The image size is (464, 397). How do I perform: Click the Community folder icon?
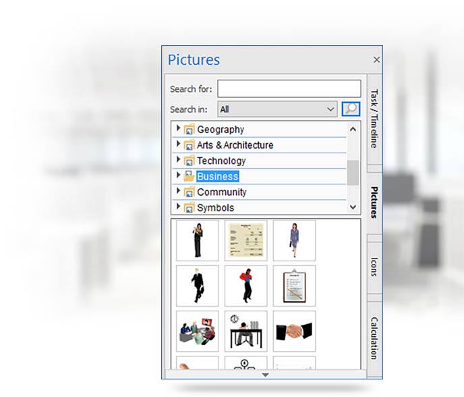tap(189, 192)
